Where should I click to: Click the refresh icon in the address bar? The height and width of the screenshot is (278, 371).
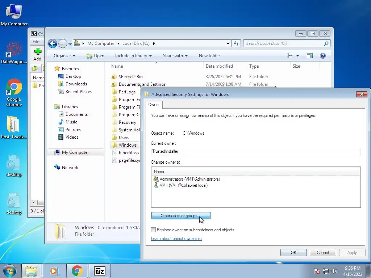tap(236, 43)
